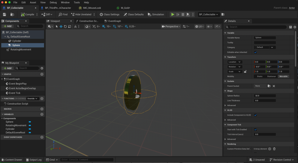
Task: Open the Details panel settings gear
Action: (x=295, y=27)
